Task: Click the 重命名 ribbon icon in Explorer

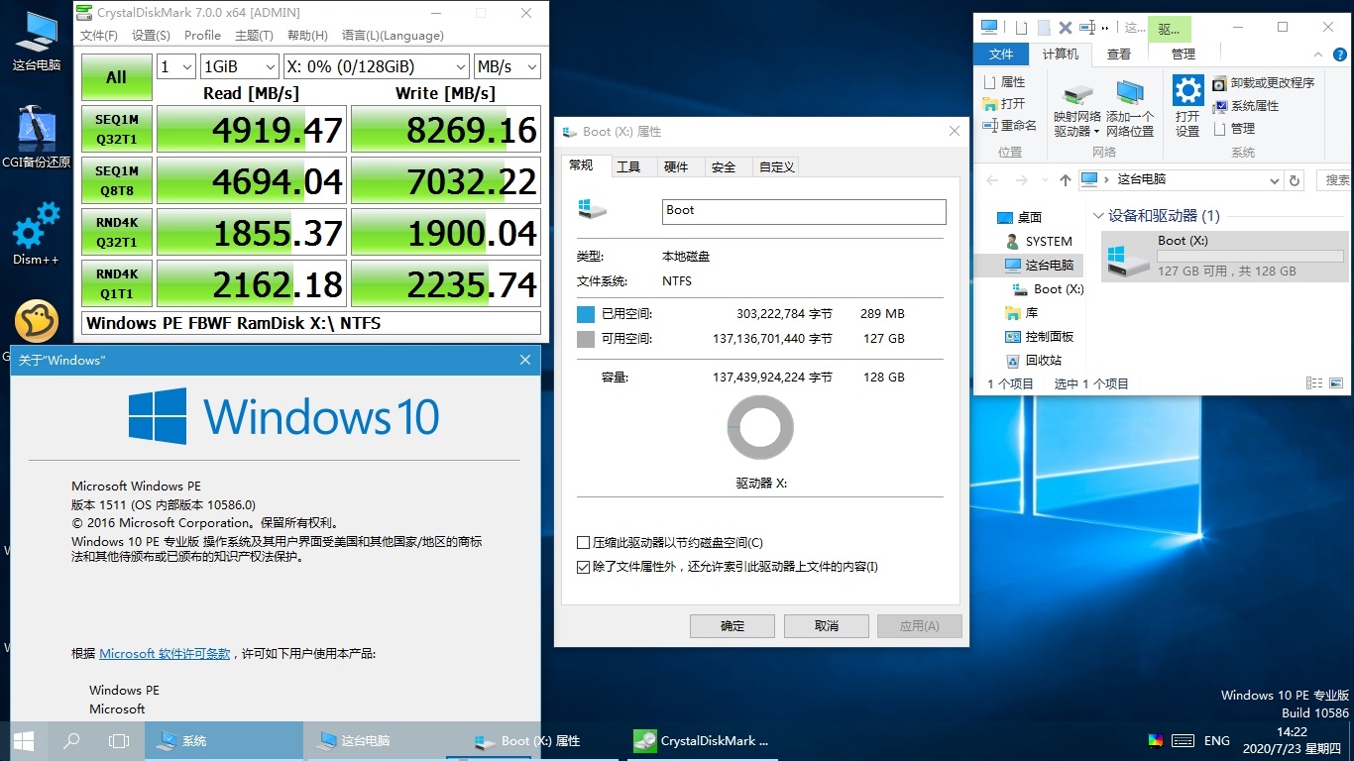Action: [1009, 126]
